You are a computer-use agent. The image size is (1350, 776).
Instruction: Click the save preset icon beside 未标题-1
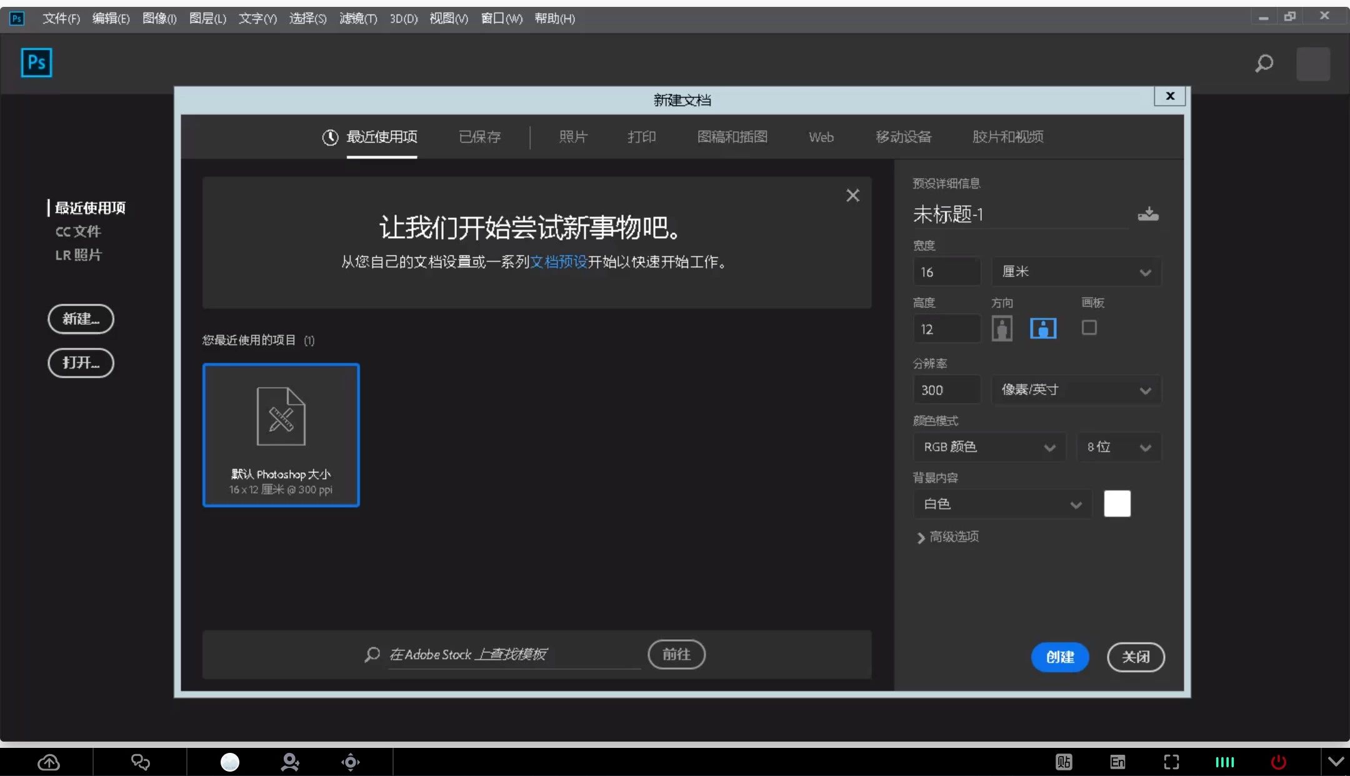coord(1147,214)
